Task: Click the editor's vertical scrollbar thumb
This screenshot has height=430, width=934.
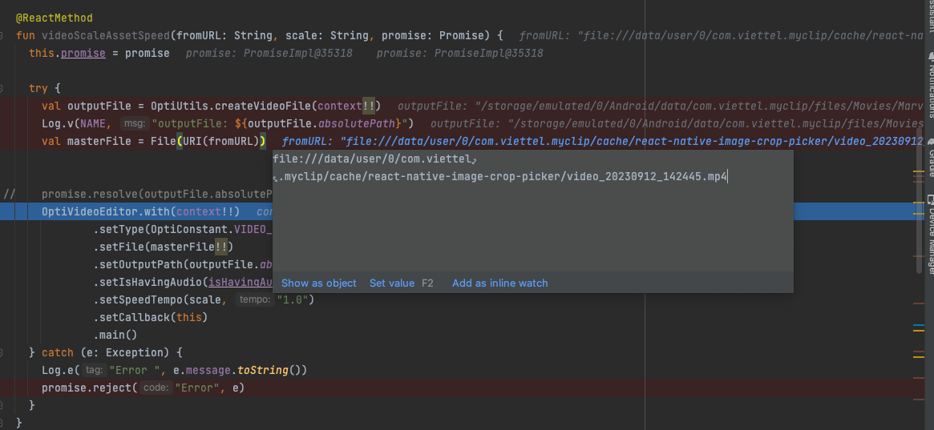Action: [919, 200]
